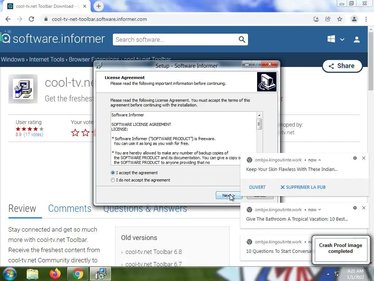Image resolution: width=374 pixels, height=281 pixels.
Task: Open the 10 Questions To Start notification
Action: point(276,248)
